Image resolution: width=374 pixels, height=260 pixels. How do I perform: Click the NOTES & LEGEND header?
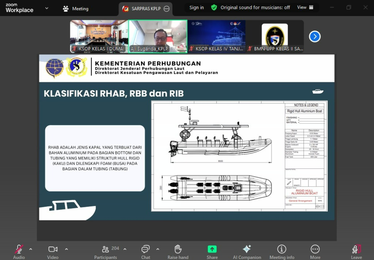click(x=306, y=105)
